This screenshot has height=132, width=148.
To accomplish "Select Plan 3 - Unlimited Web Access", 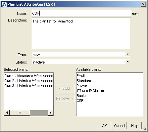I will (x=29, y=86).
